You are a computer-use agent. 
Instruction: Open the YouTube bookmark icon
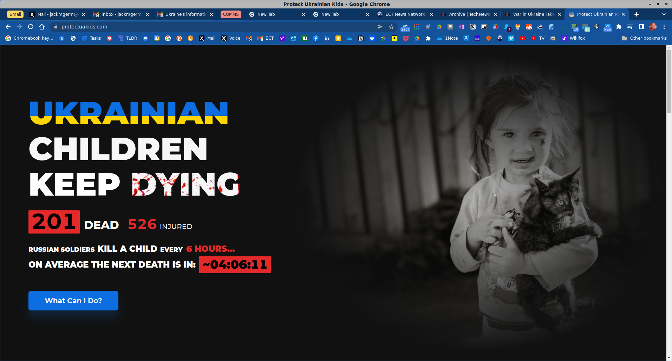pos(523,38)
